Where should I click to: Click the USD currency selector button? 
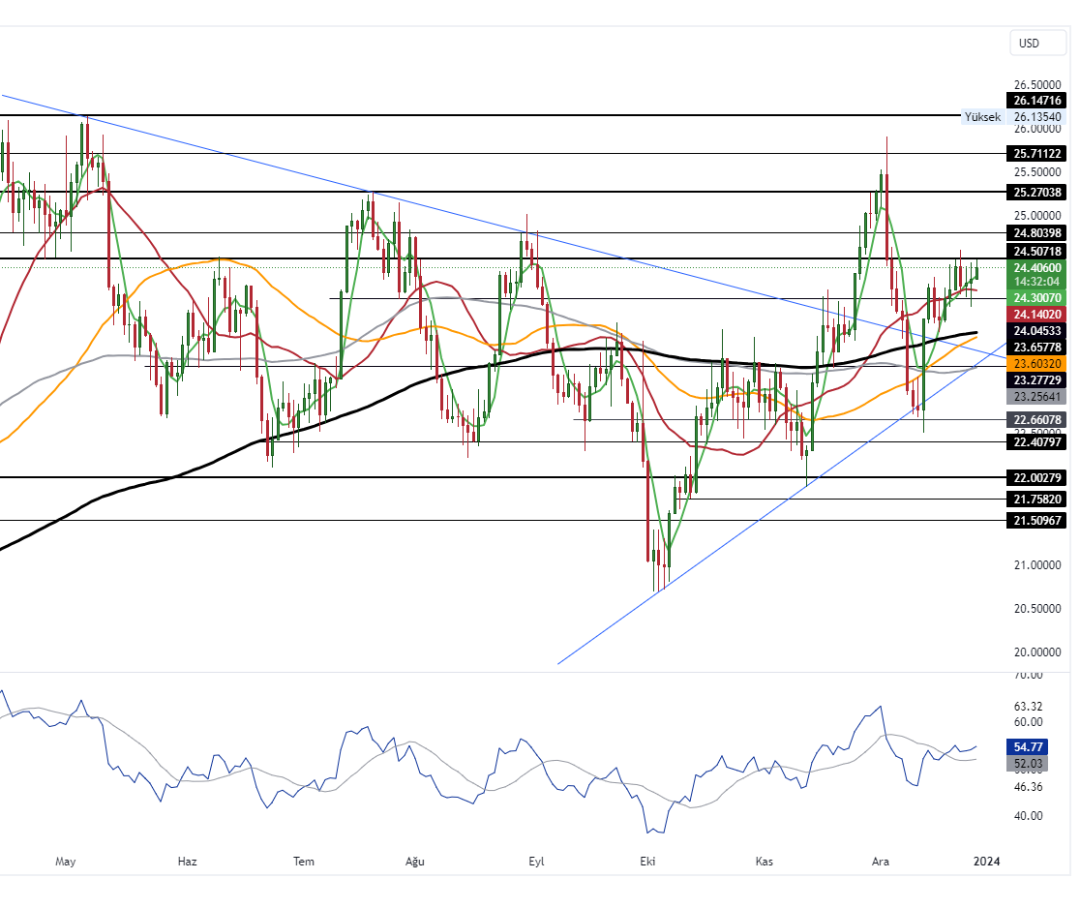pos(1036,43)
